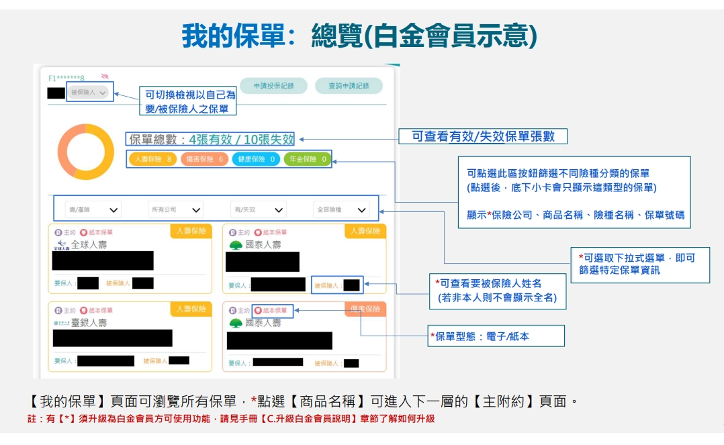Viewport: 724px width, 445px height.
Task: Click 紙本保單 icon on 全球人壽 card
Action: tap(83, 233)
